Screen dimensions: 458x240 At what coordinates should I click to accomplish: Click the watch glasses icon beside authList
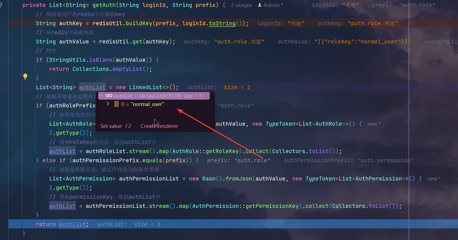109,96
